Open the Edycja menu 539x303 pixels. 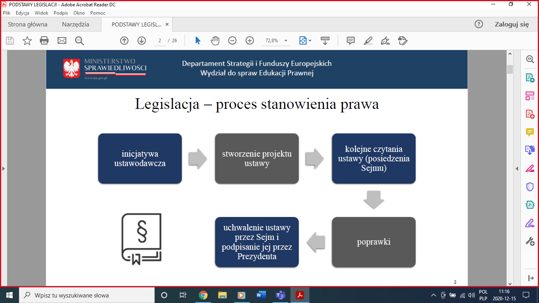[x=22, y=13]
